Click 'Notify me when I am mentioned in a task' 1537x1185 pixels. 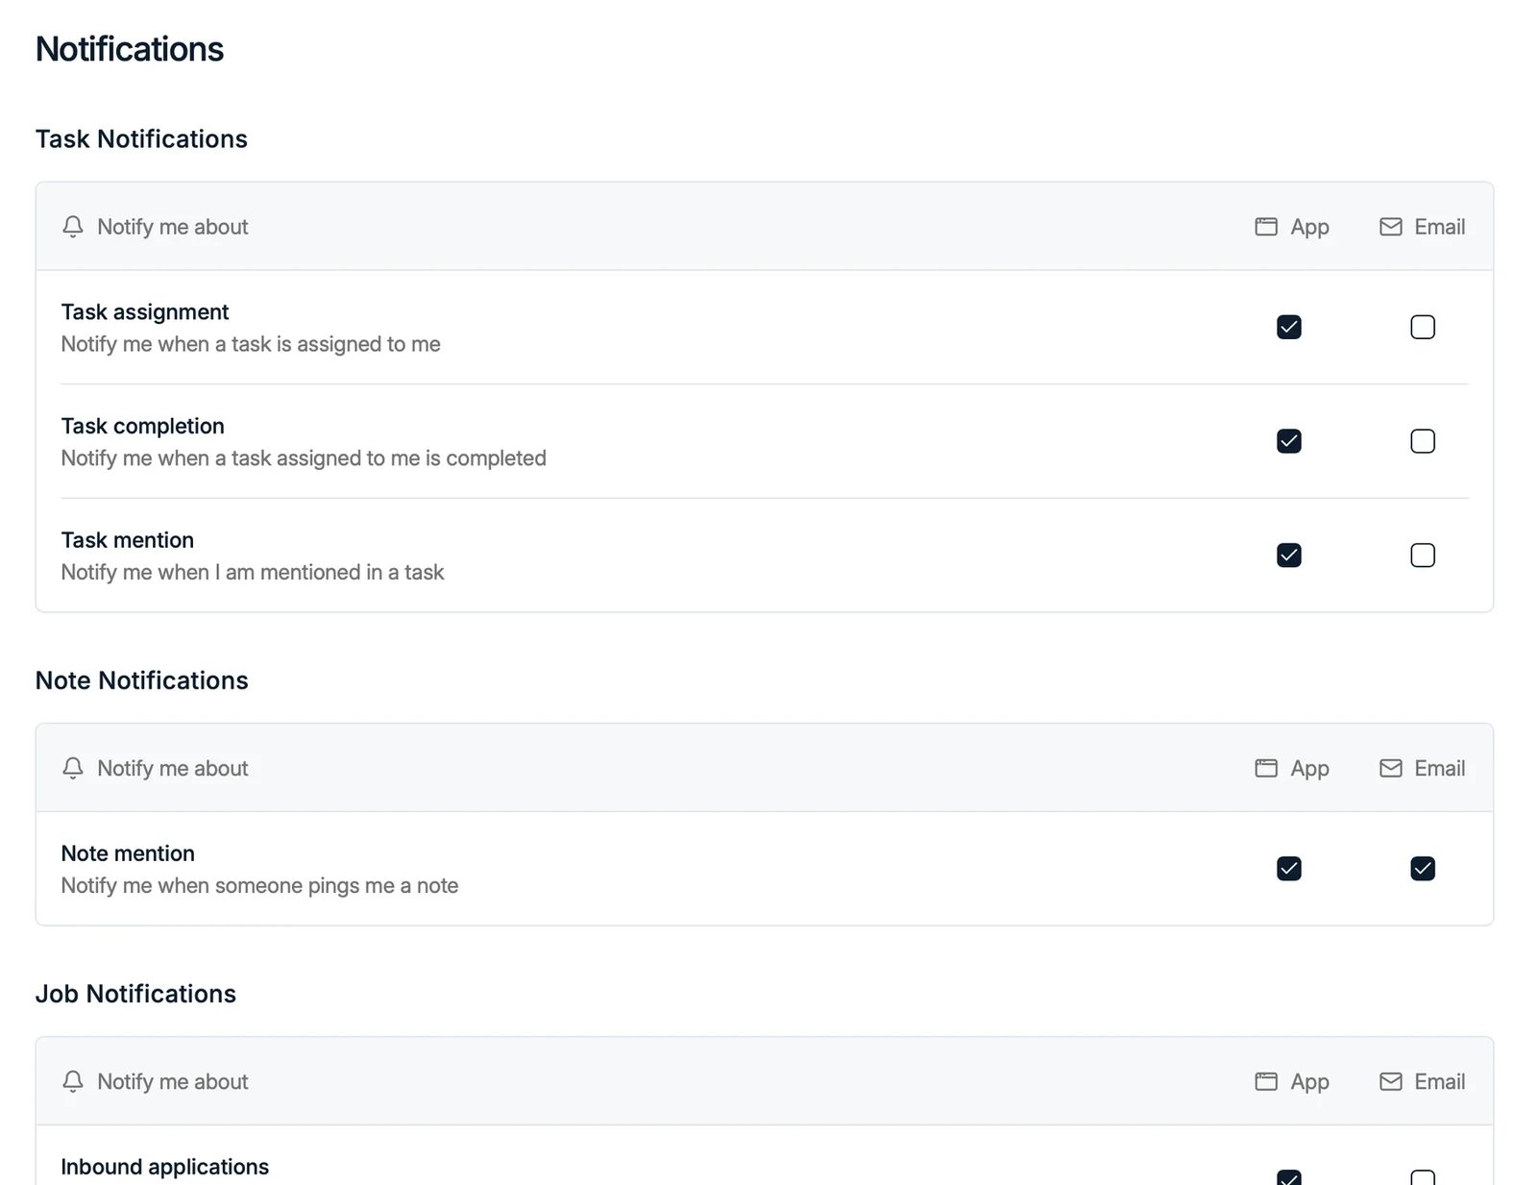pyautogui.click(x=253, y=572)
